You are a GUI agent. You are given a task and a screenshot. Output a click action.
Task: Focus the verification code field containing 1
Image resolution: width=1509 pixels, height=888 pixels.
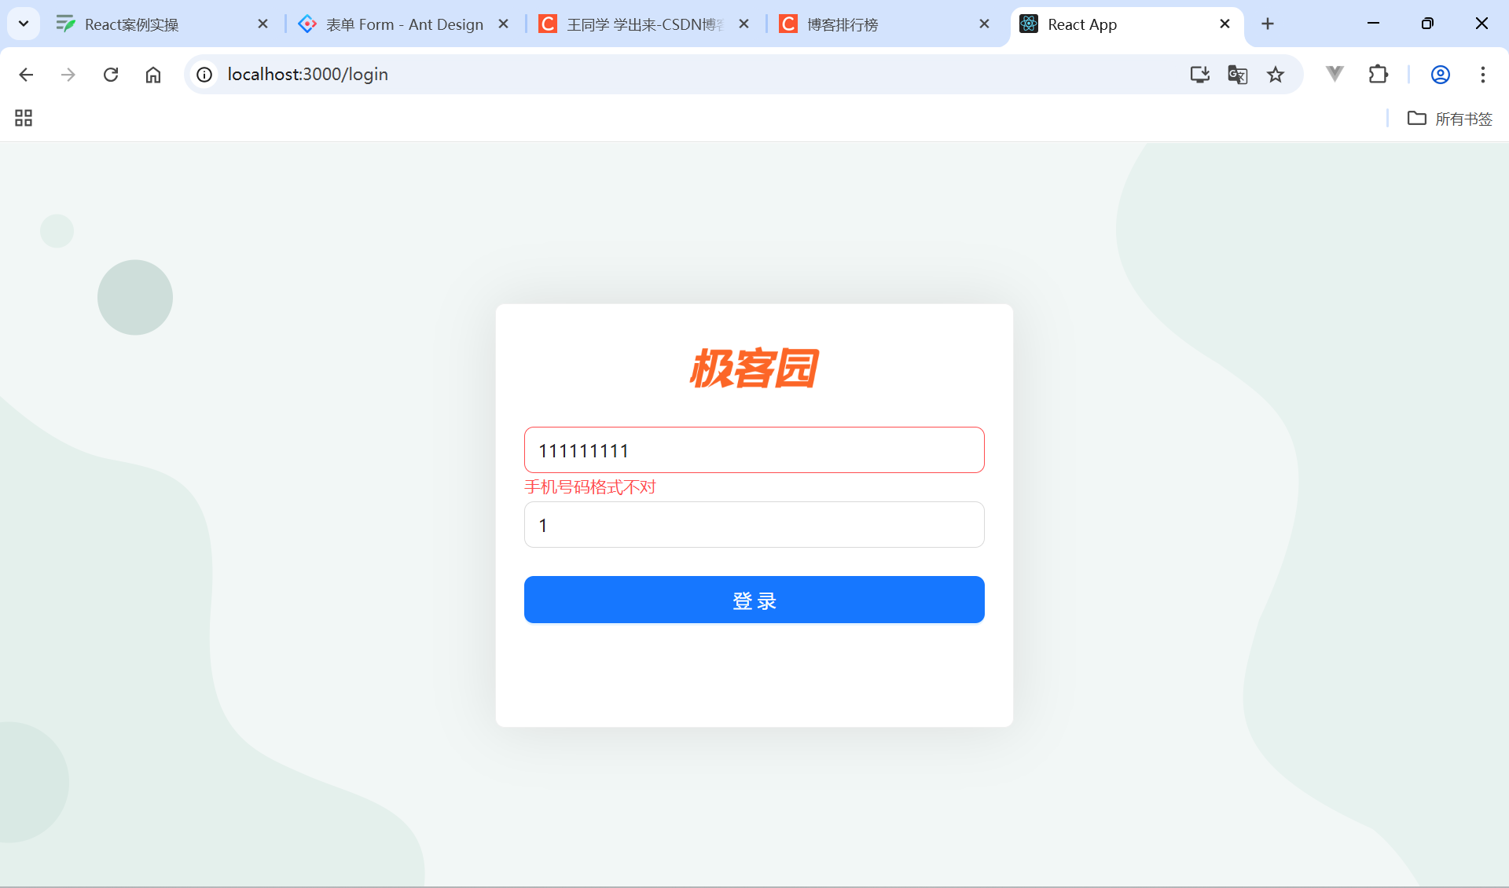coord(754,525)
